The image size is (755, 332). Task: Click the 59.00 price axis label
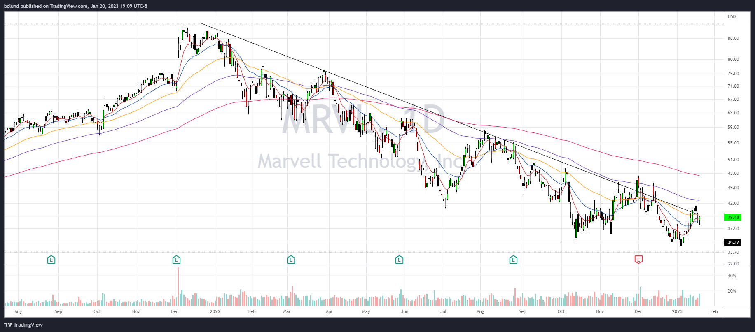pyautogui.click(x=733, y=127)
